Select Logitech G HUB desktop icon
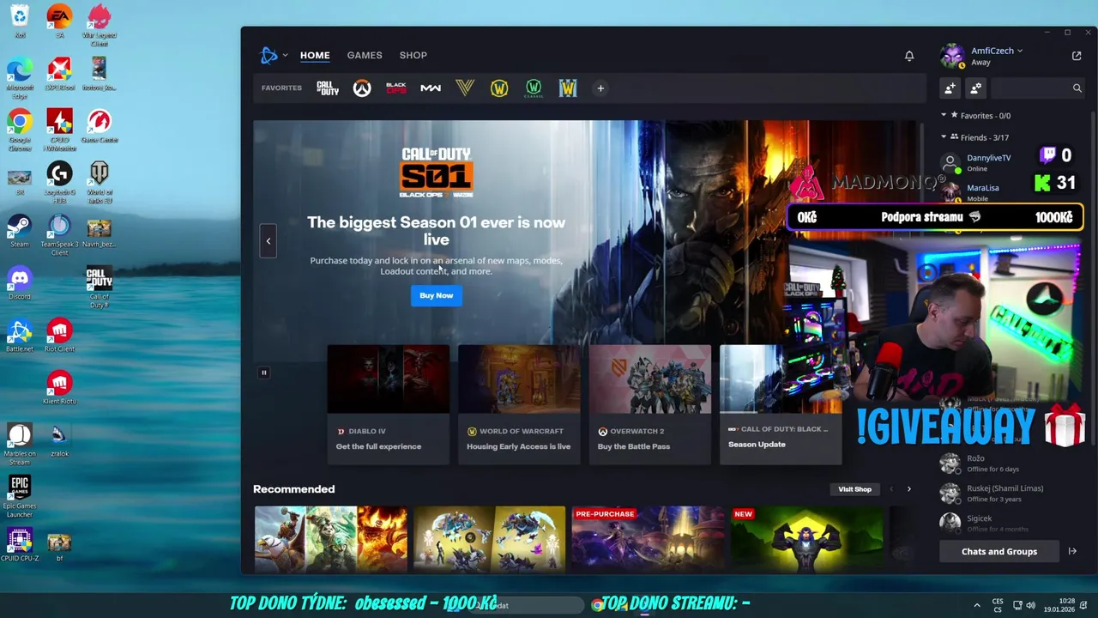Image resolution: width=1098 pixels, height=618 pixels. [59, 183]
